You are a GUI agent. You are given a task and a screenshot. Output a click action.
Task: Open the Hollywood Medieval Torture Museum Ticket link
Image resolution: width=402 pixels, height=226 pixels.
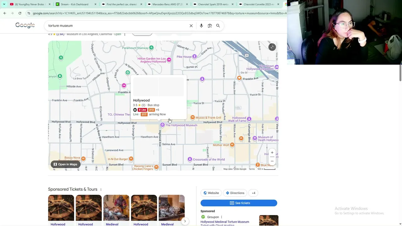[225, 223]
